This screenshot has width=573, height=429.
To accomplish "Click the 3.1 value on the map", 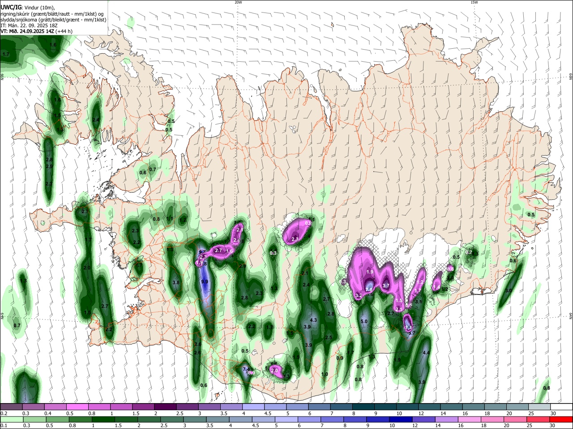I will click(x=419, y=302).
